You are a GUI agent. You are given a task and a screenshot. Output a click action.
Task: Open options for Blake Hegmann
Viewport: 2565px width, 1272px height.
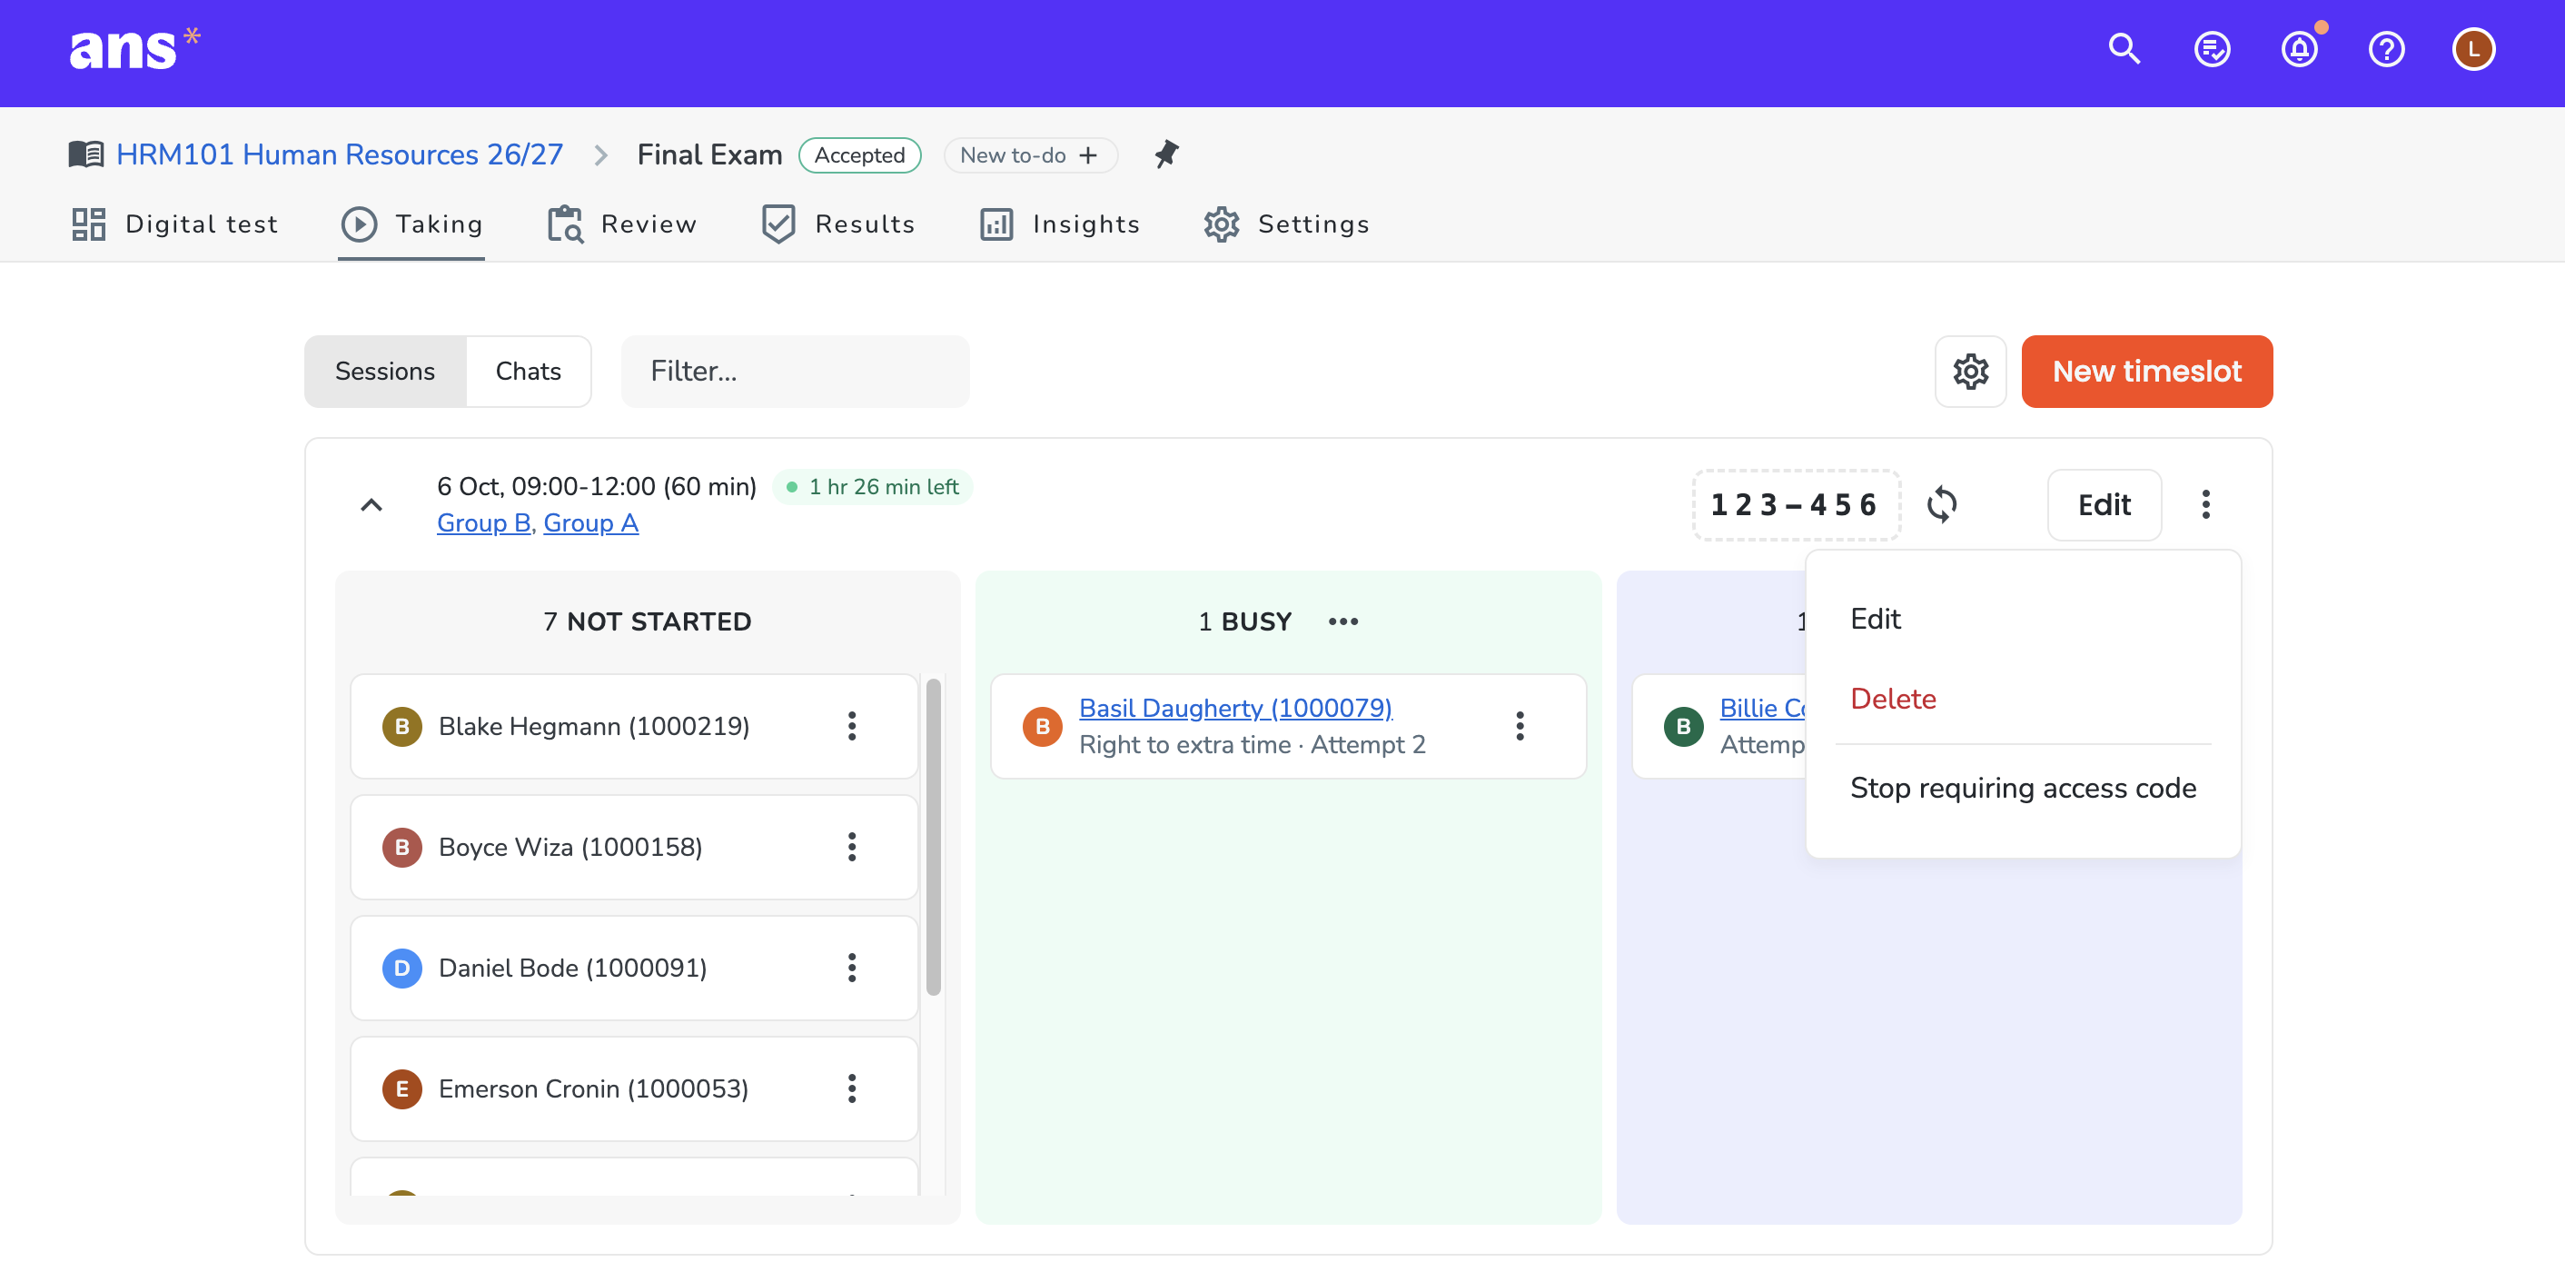tap(851, 726)
